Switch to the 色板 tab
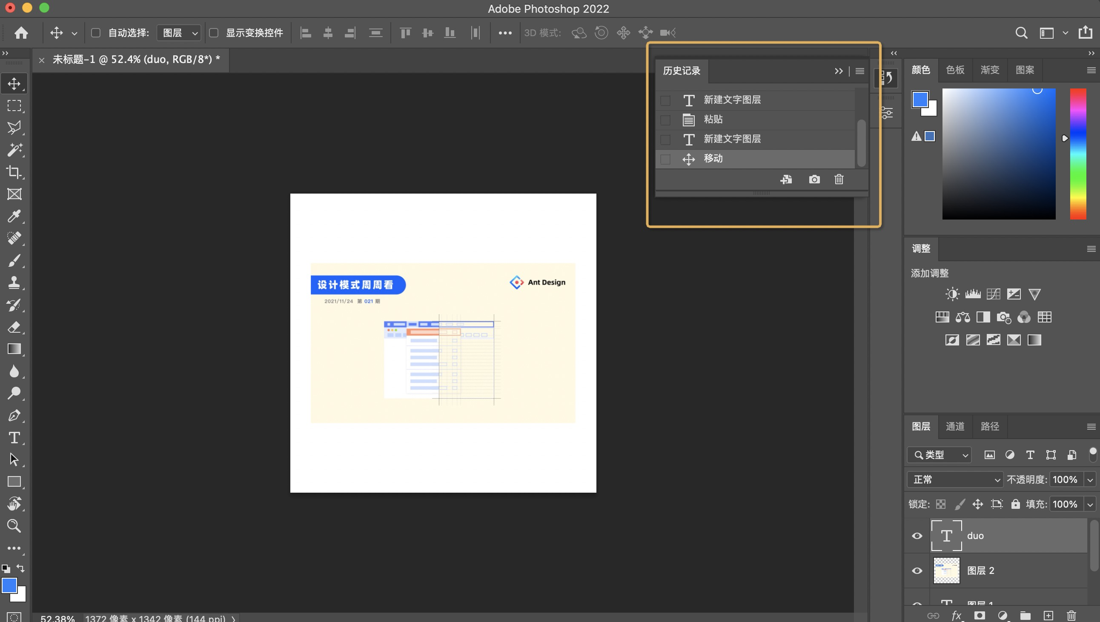 tap(955, 70)
